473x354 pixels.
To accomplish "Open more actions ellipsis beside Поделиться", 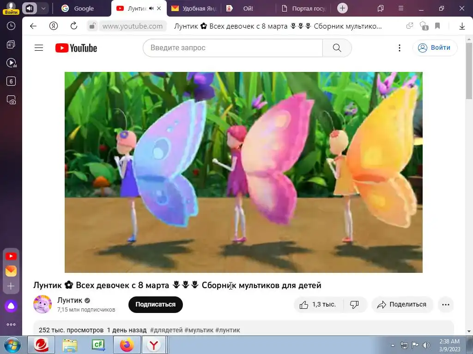I will coord(446,305).
